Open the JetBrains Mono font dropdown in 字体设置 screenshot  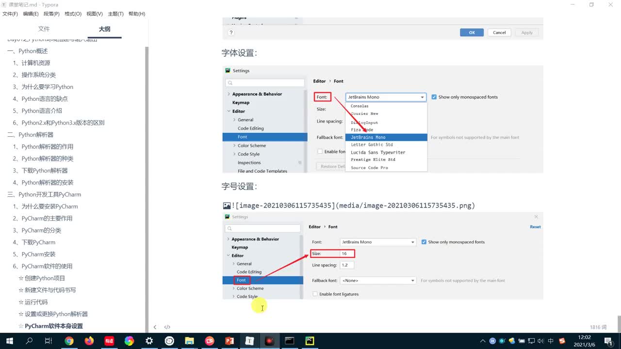(x=386, y=97)
